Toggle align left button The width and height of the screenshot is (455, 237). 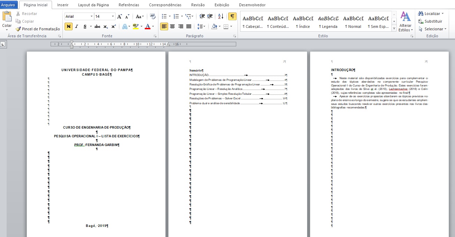click(164, 26)
